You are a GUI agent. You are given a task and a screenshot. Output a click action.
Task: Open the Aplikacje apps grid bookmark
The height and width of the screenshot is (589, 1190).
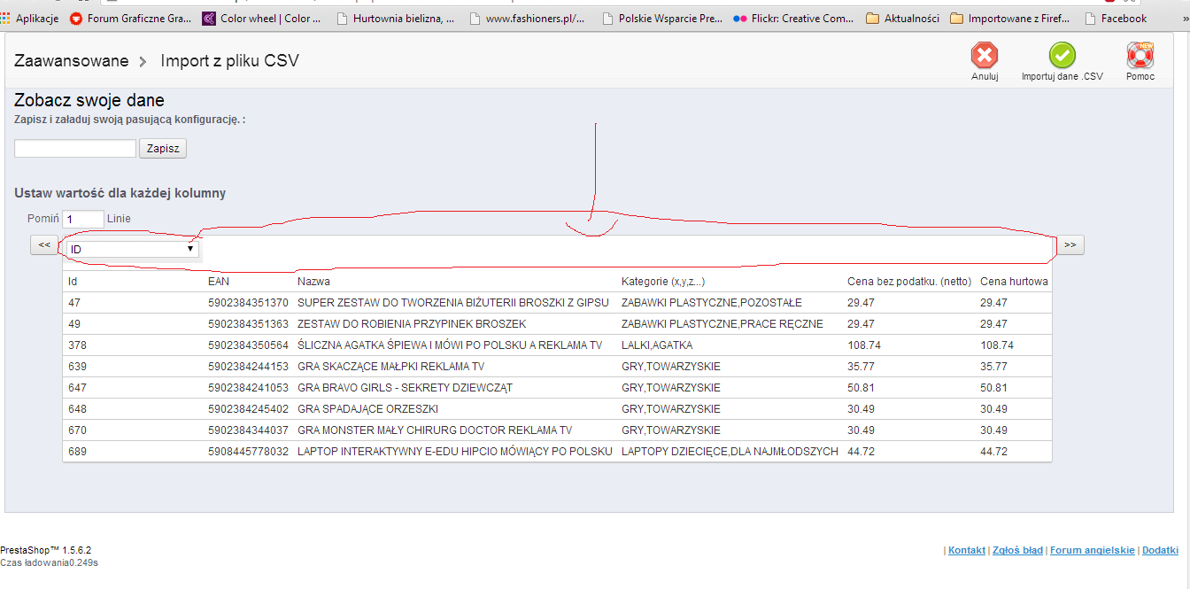30,18
